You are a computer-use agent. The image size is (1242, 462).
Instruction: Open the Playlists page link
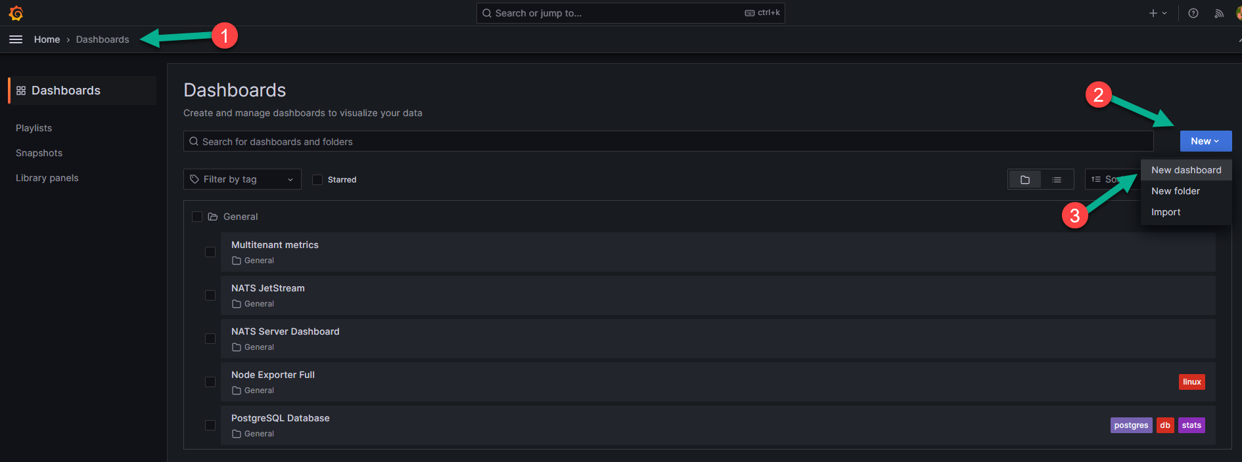pos(34,128)
